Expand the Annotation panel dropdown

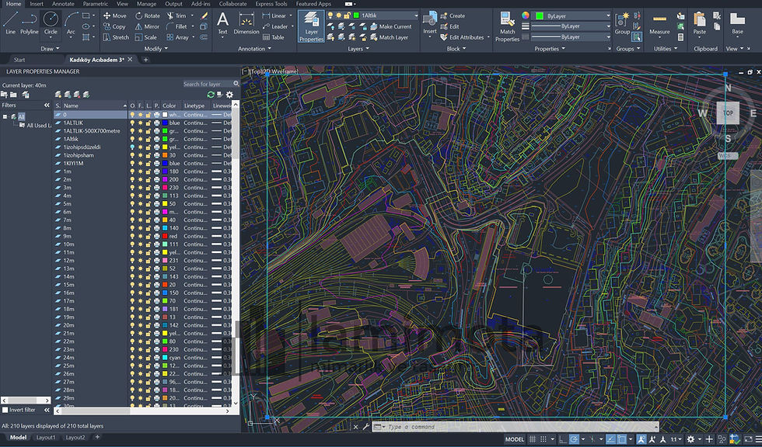255,48
